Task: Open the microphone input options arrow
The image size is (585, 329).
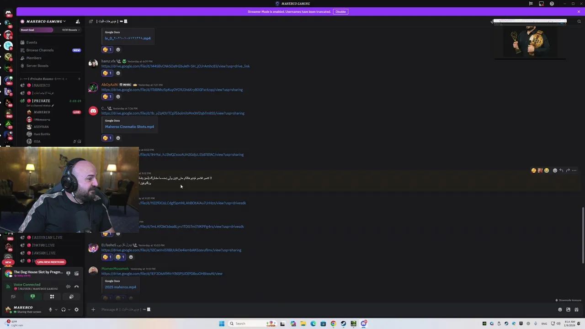Action: point(56,309)
